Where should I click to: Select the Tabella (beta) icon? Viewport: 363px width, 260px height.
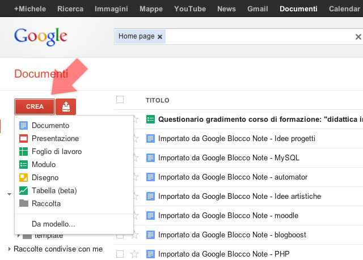pos(24,190)
